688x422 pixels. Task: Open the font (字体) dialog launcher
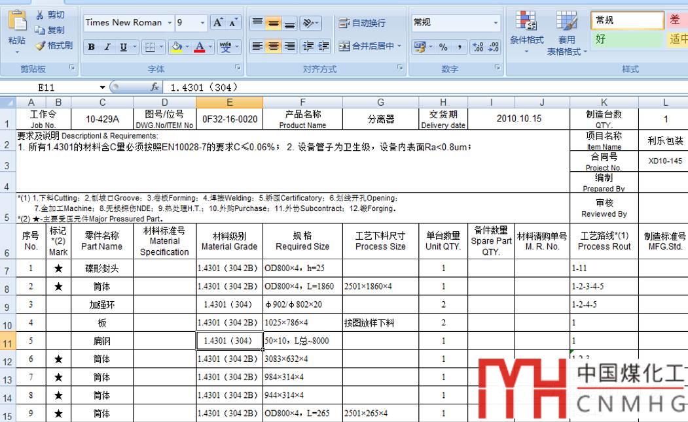click(x=238, y=68)
